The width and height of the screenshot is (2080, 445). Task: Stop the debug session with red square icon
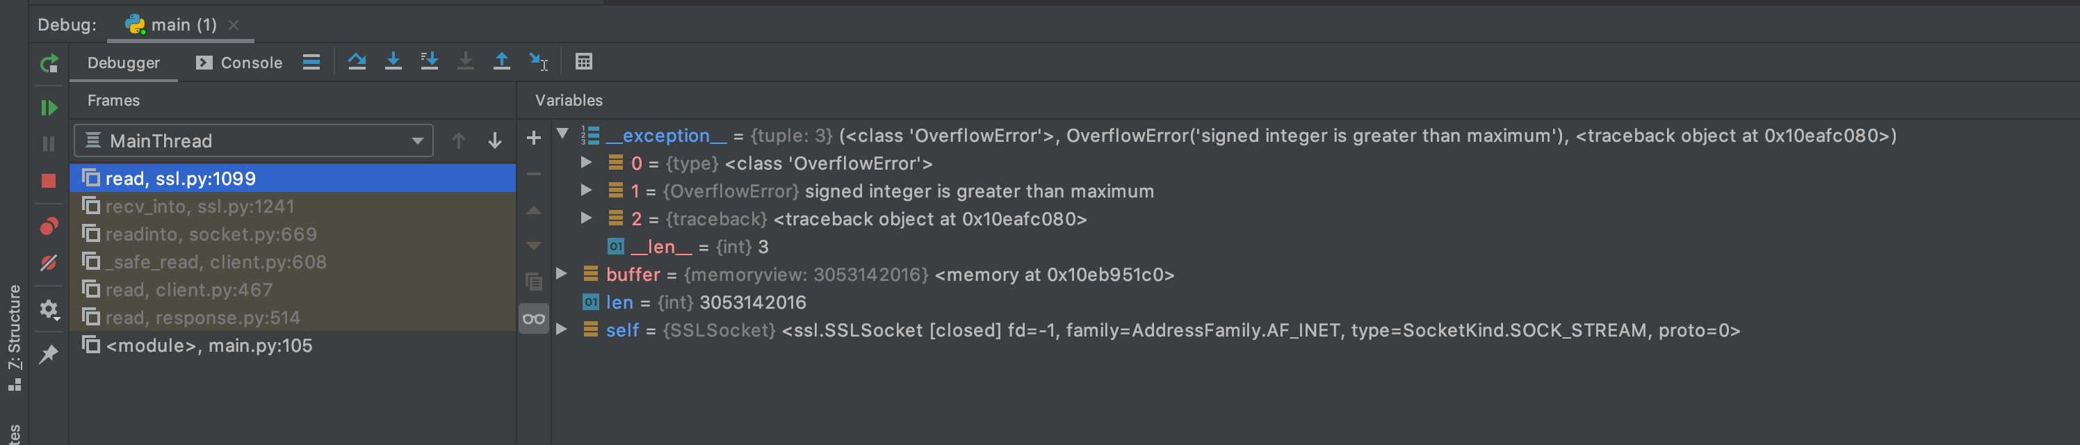pos(49,180)
